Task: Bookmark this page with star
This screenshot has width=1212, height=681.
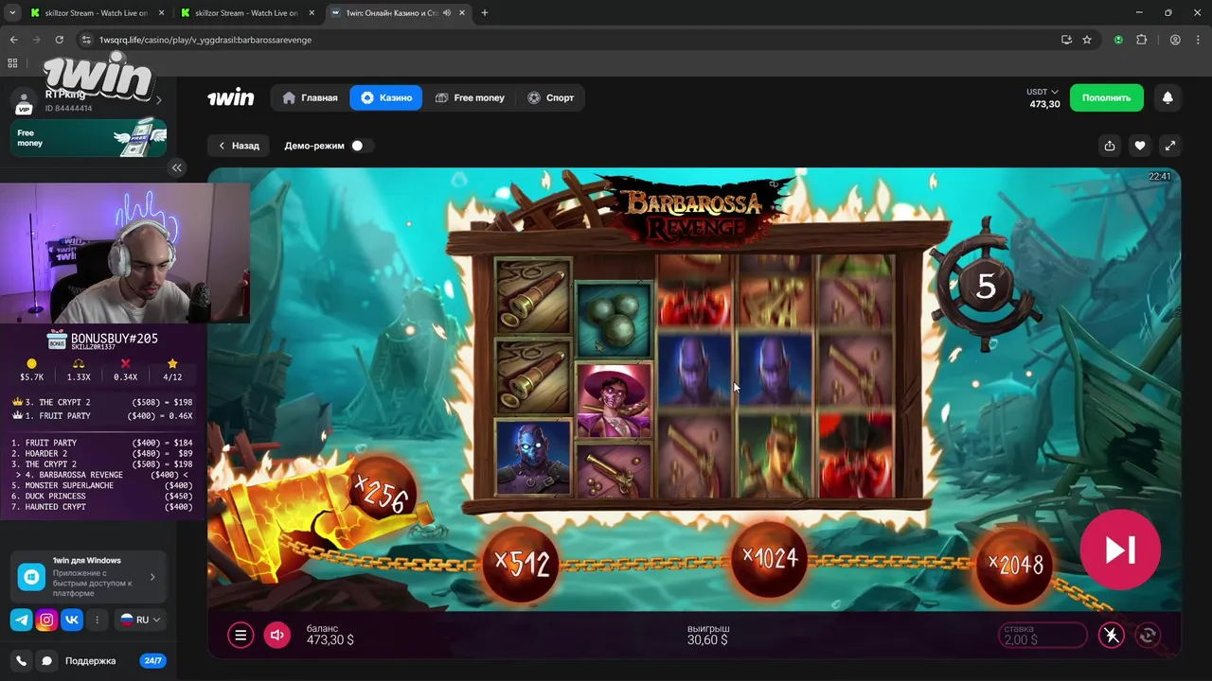Action: [x=1087, y=40]
